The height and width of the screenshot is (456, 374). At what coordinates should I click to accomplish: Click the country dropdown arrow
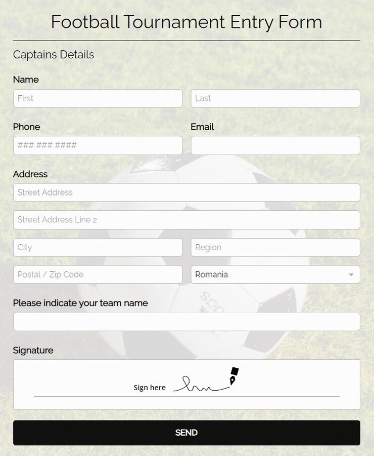coord(351,275)
